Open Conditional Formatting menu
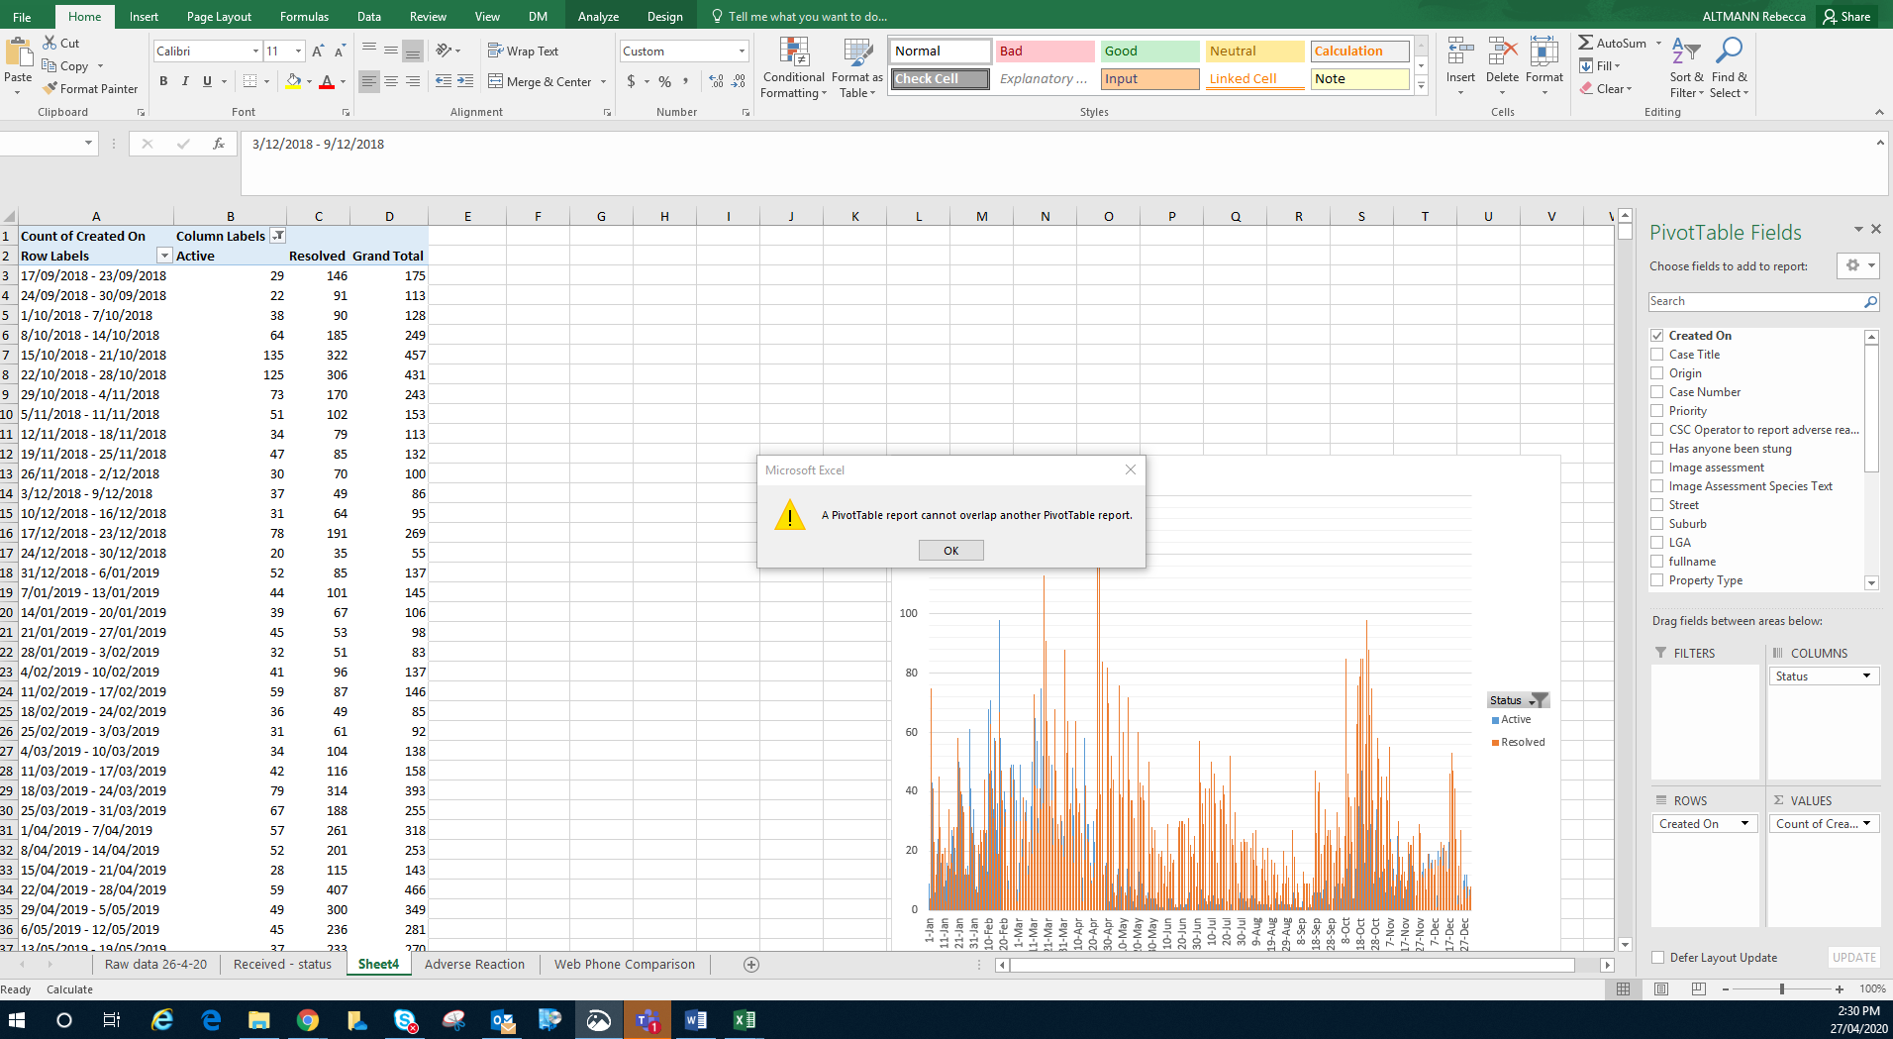 point(793,67)
